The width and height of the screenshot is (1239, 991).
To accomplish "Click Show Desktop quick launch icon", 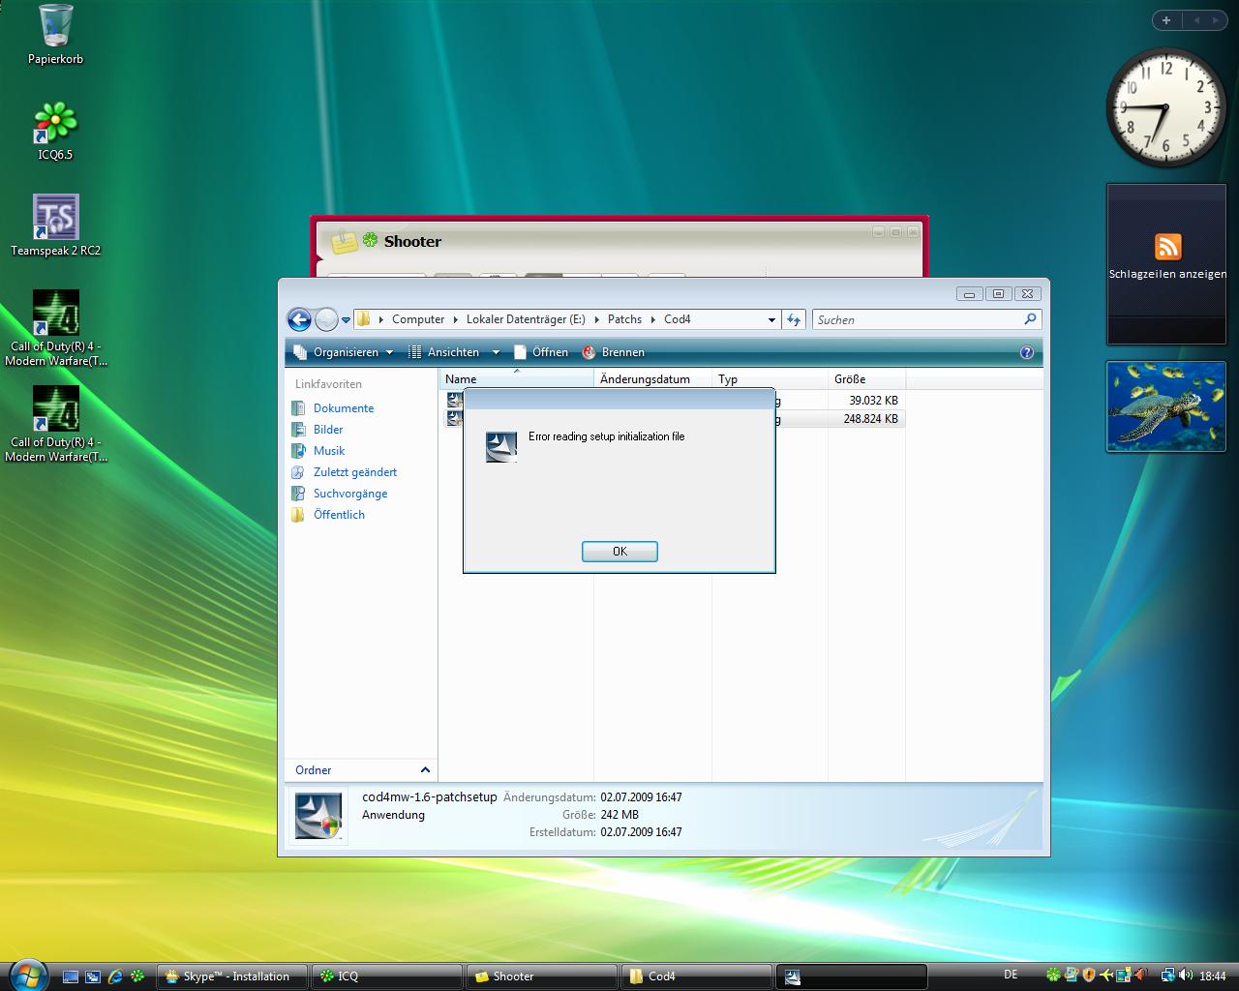I will (x=71, y=976).
